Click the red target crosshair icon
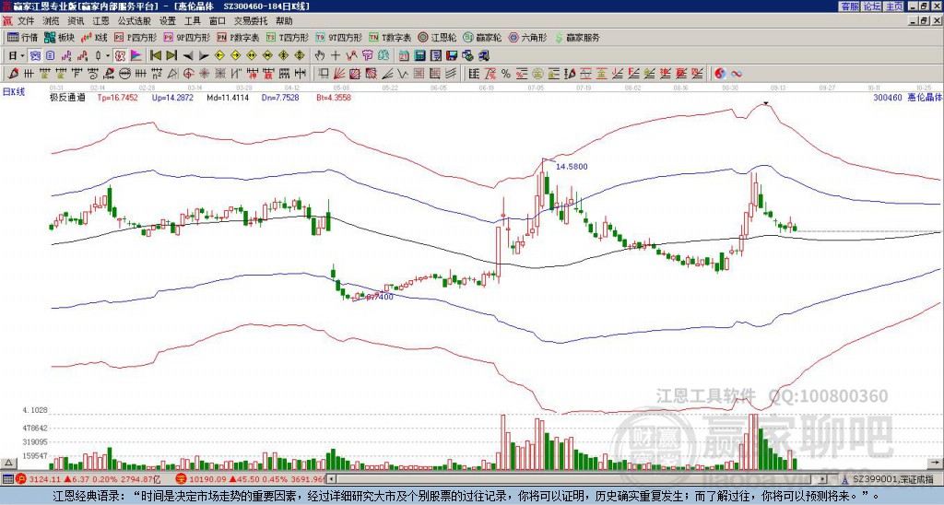This screenshot has width=944, height=505. (x=188, y=74)
